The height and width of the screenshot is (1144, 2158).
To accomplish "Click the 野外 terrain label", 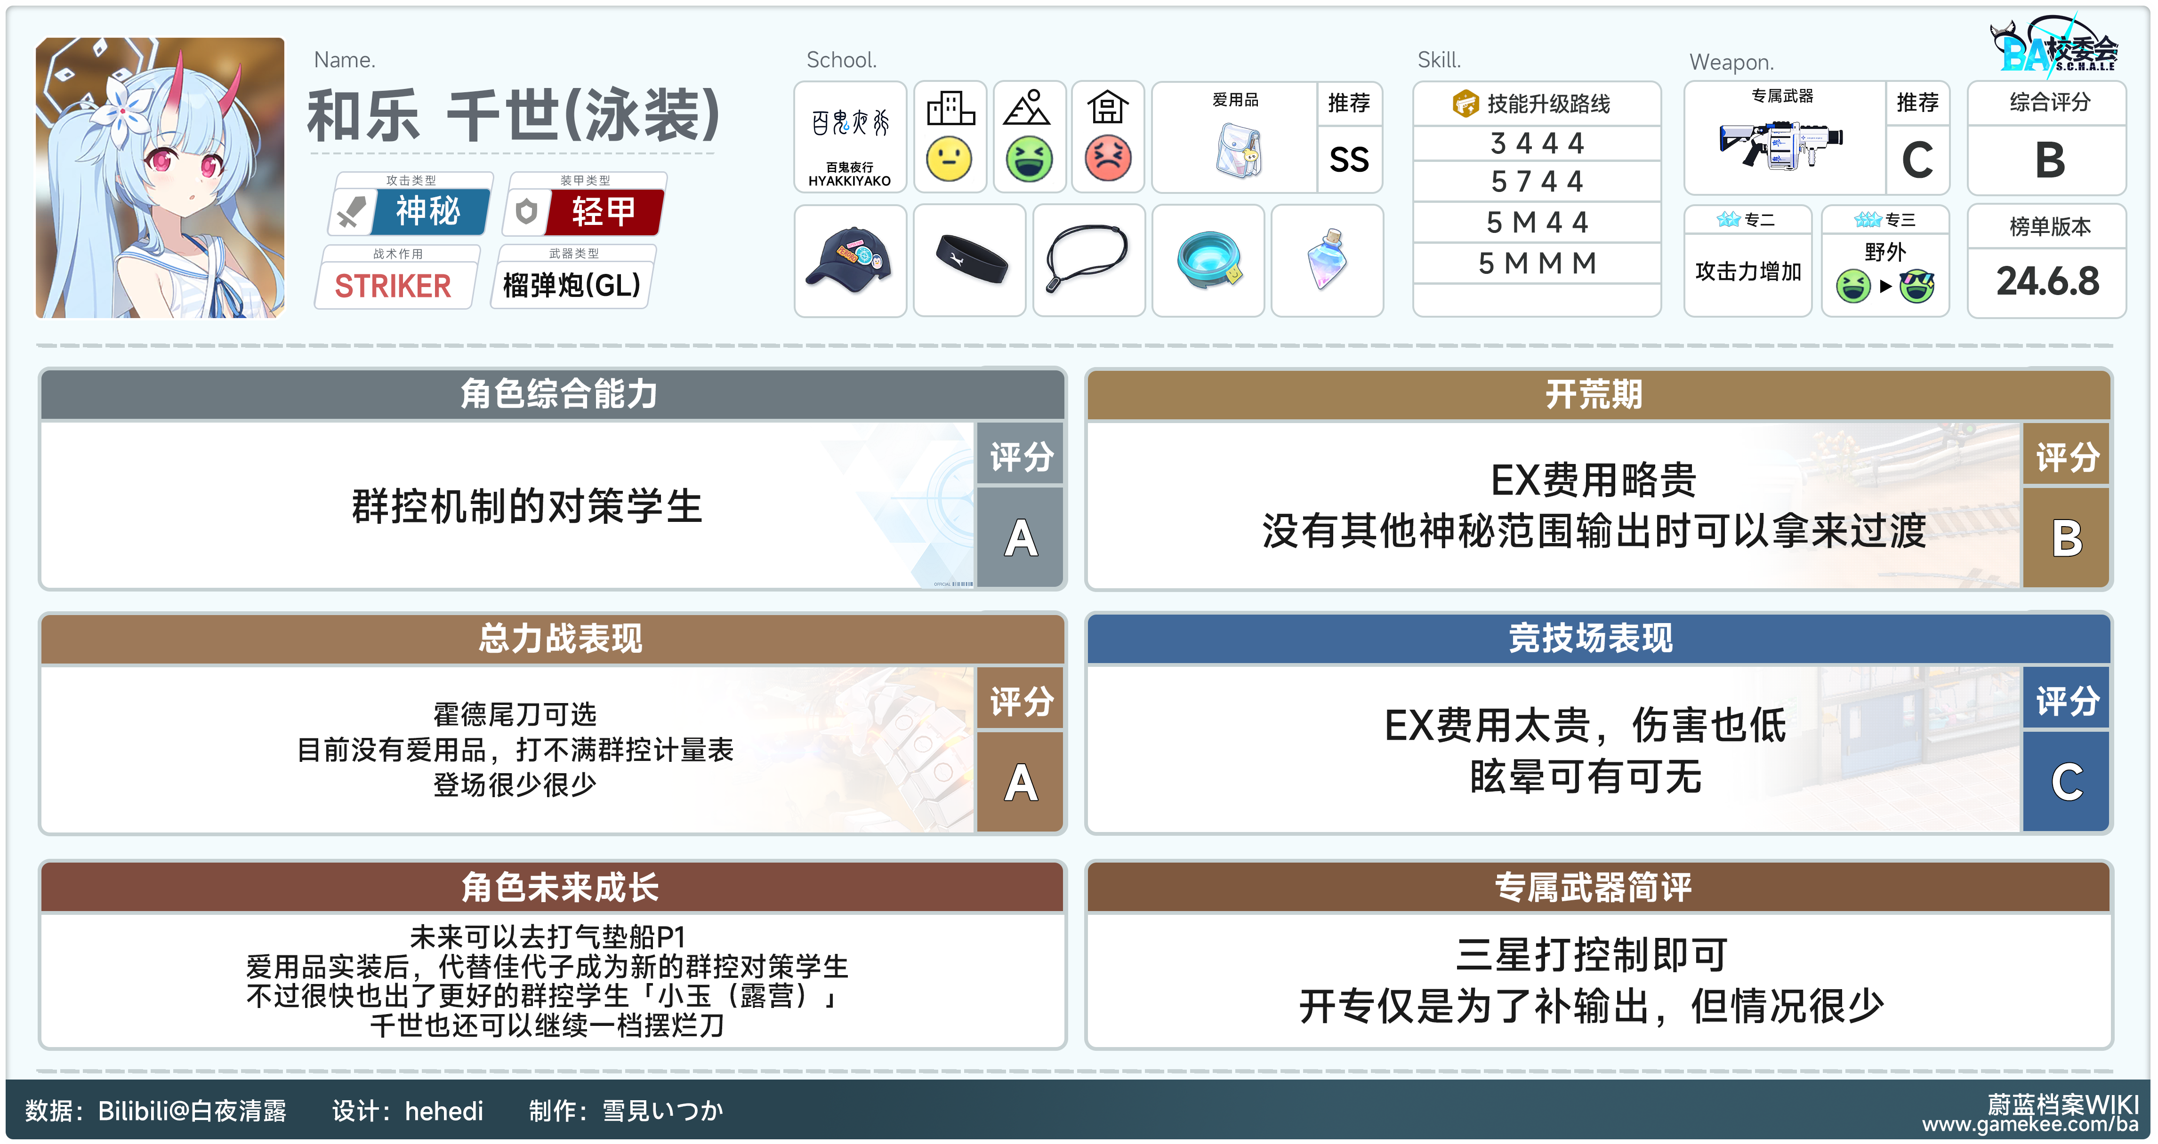I will click(1885, 251).
